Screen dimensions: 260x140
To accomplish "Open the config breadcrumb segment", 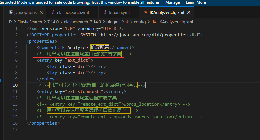I will (x=140, y=22).
